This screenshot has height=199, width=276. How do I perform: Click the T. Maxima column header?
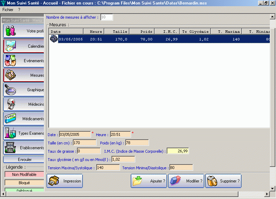pos(226,31)
